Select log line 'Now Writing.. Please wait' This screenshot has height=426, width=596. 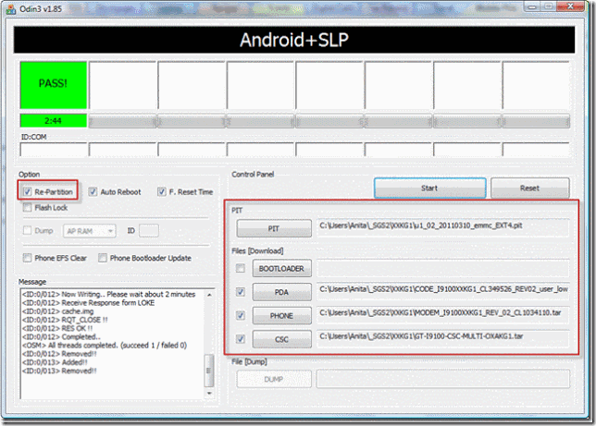(108, 294)
